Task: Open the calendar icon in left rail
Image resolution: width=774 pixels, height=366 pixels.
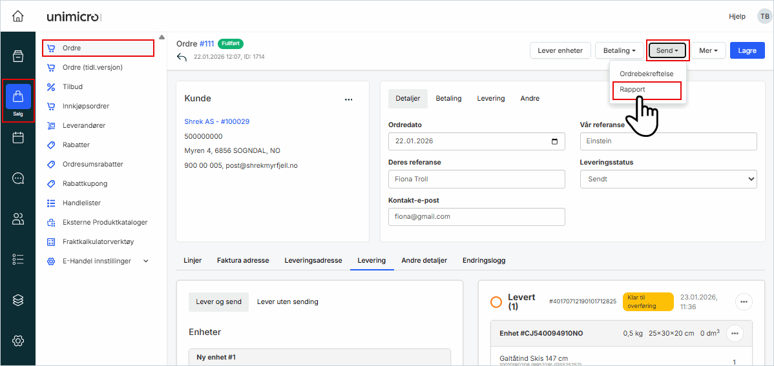Action: tap(18, 137)
